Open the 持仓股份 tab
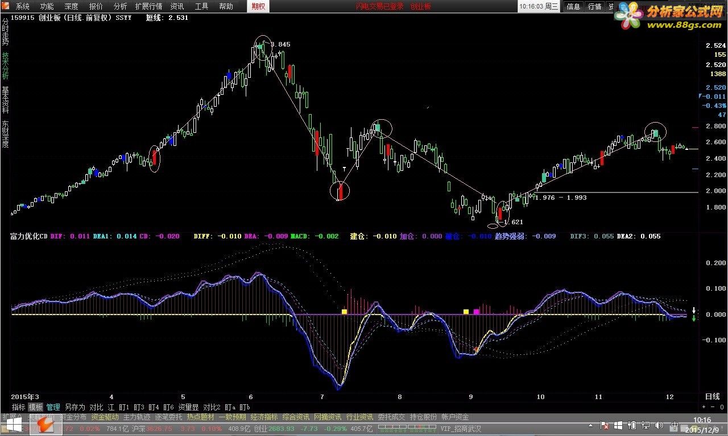Viewport: 728px width, 436px height. pos(423,417)
